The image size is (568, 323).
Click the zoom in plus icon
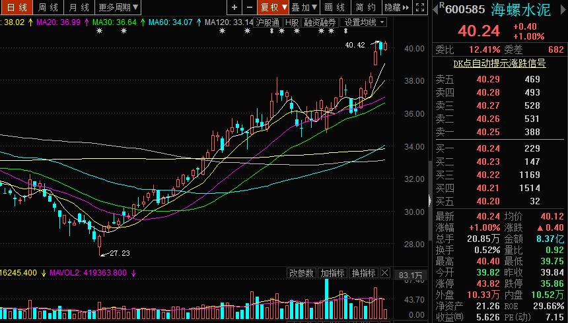pyautogui.click(x=235, y=7)
